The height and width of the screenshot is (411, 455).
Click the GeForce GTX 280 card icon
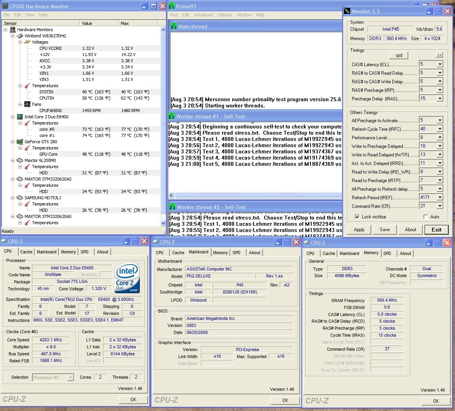point(20,142)
